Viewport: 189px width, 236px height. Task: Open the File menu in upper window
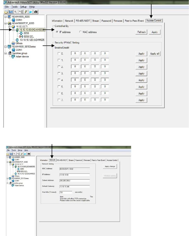coord(7,7)
